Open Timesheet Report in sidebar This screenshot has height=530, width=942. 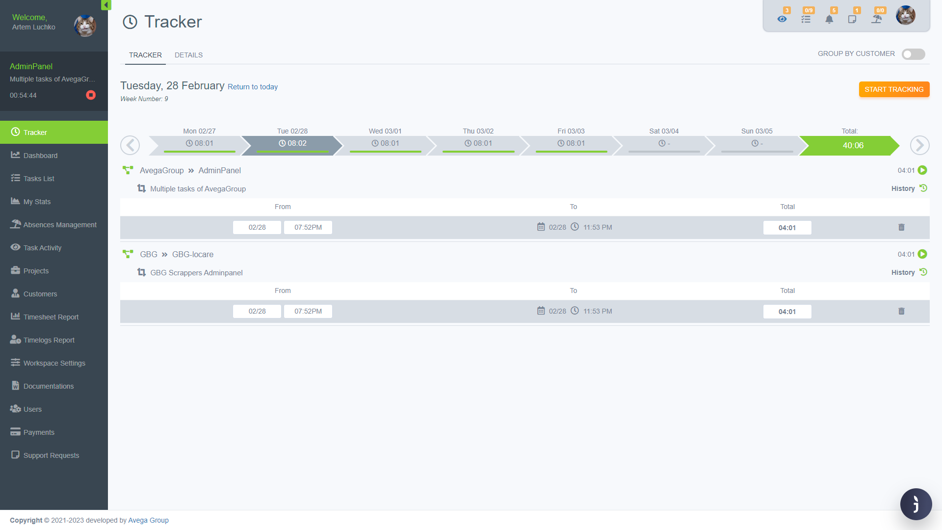51,317
